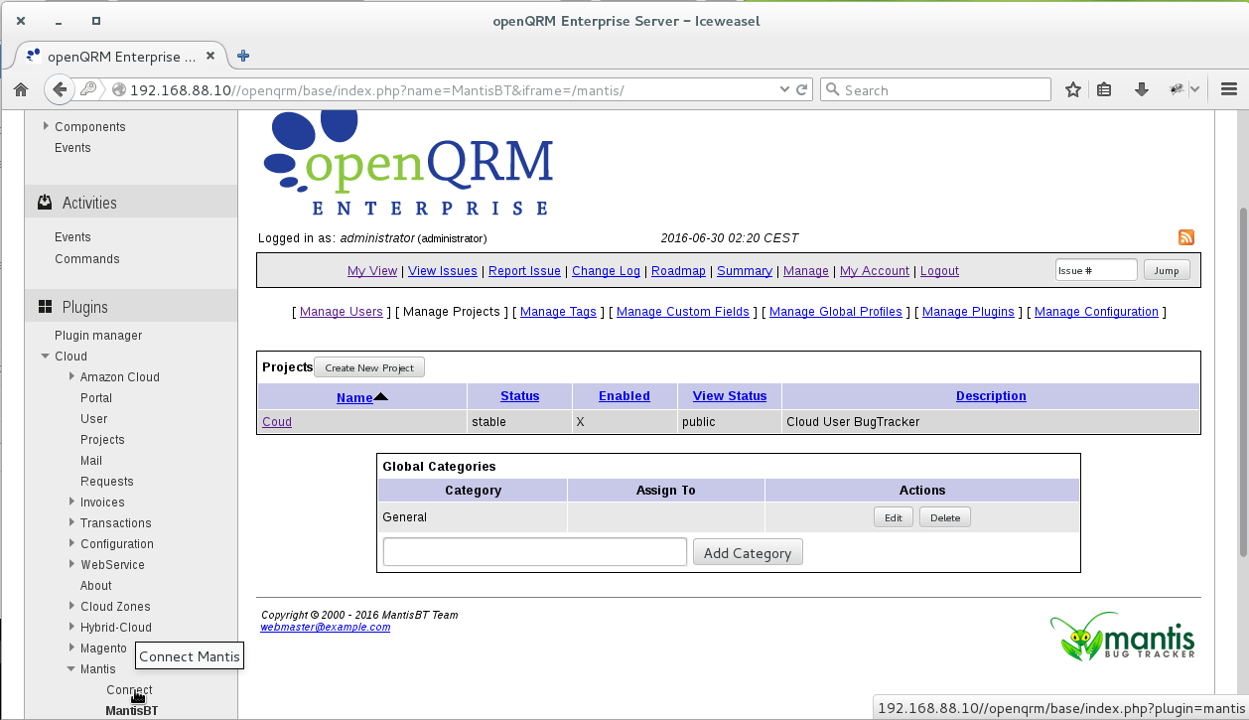1249x720 pixels.
Task: Click the bug-shaped add-on icon
Action: (x=1177, y=89)
